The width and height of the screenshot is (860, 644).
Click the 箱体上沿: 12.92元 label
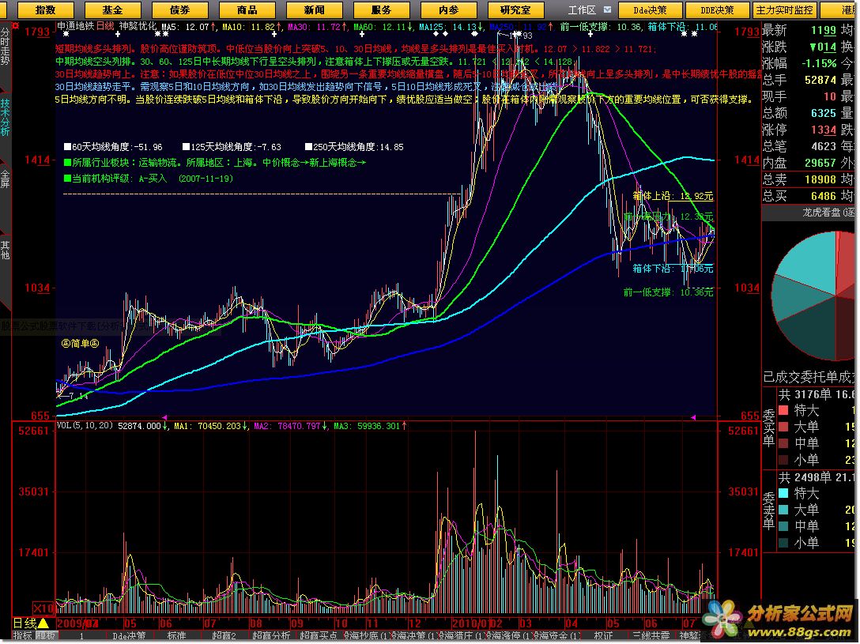(x=673, y=196)
